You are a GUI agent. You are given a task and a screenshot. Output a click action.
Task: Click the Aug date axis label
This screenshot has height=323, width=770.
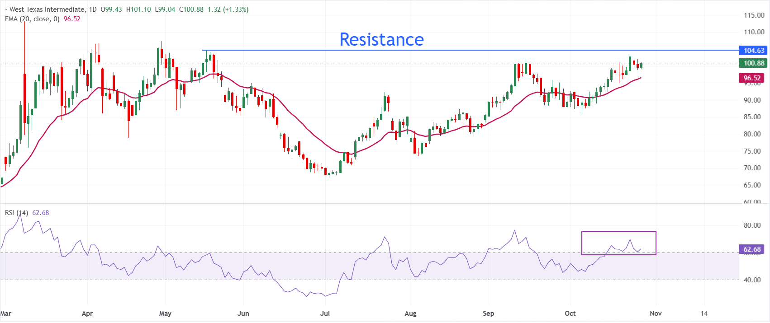410,314
